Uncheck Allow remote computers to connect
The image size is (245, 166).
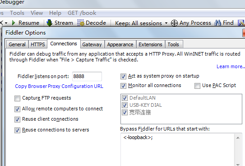tap(17, 109)
